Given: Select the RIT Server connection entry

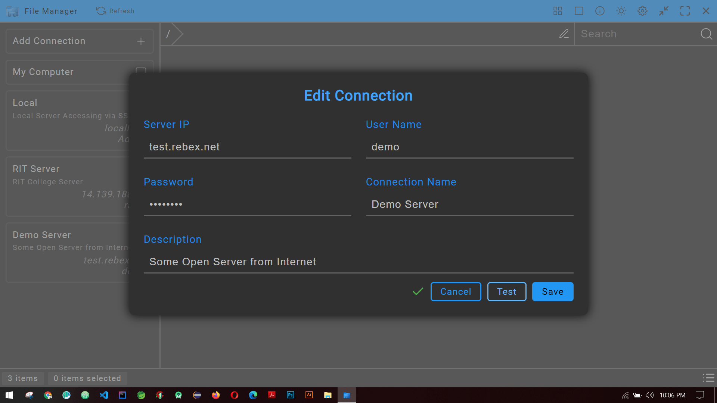Looking at the screenshot, I should [67, 186].
